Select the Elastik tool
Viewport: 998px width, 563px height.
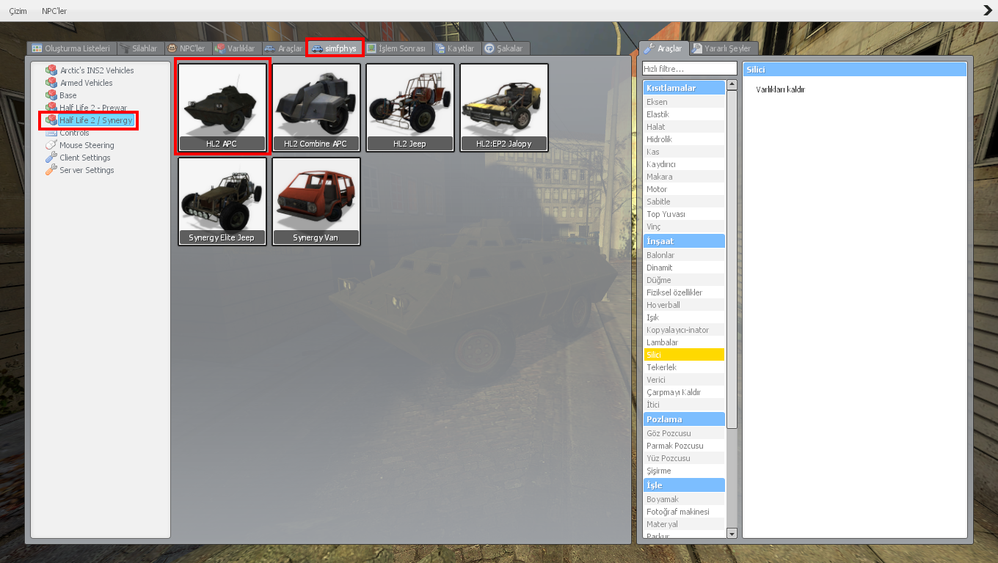coord(684,114)
